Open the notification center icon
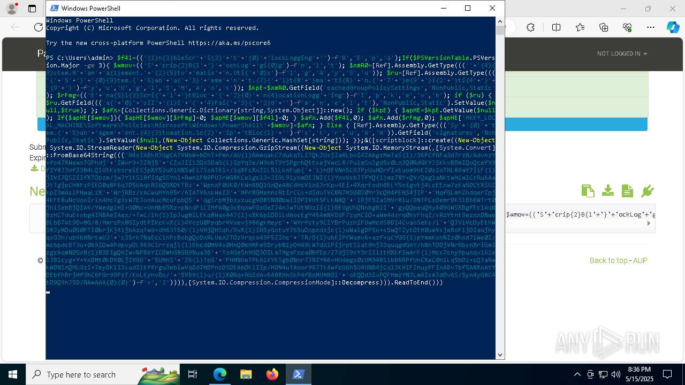This screenshot has height=385, width=685. [667, 374]
